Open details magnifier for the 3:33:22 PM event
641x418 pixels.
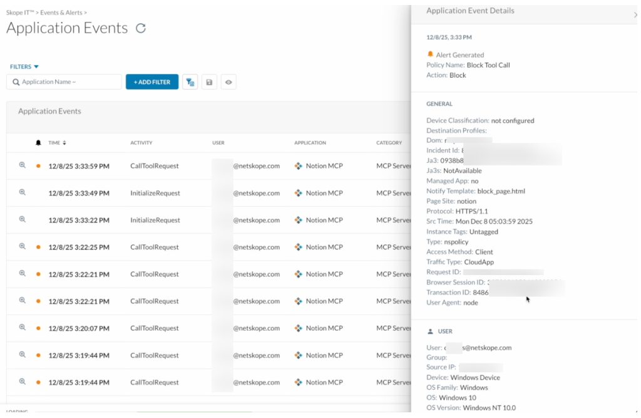click(23, 219)
